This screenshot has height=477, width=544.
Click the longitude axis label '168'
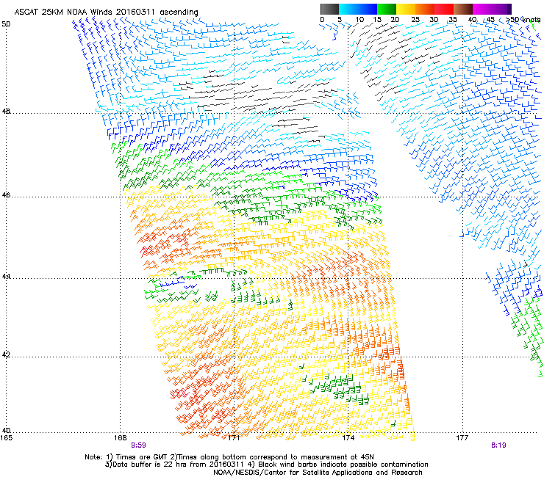coord(120,438)
